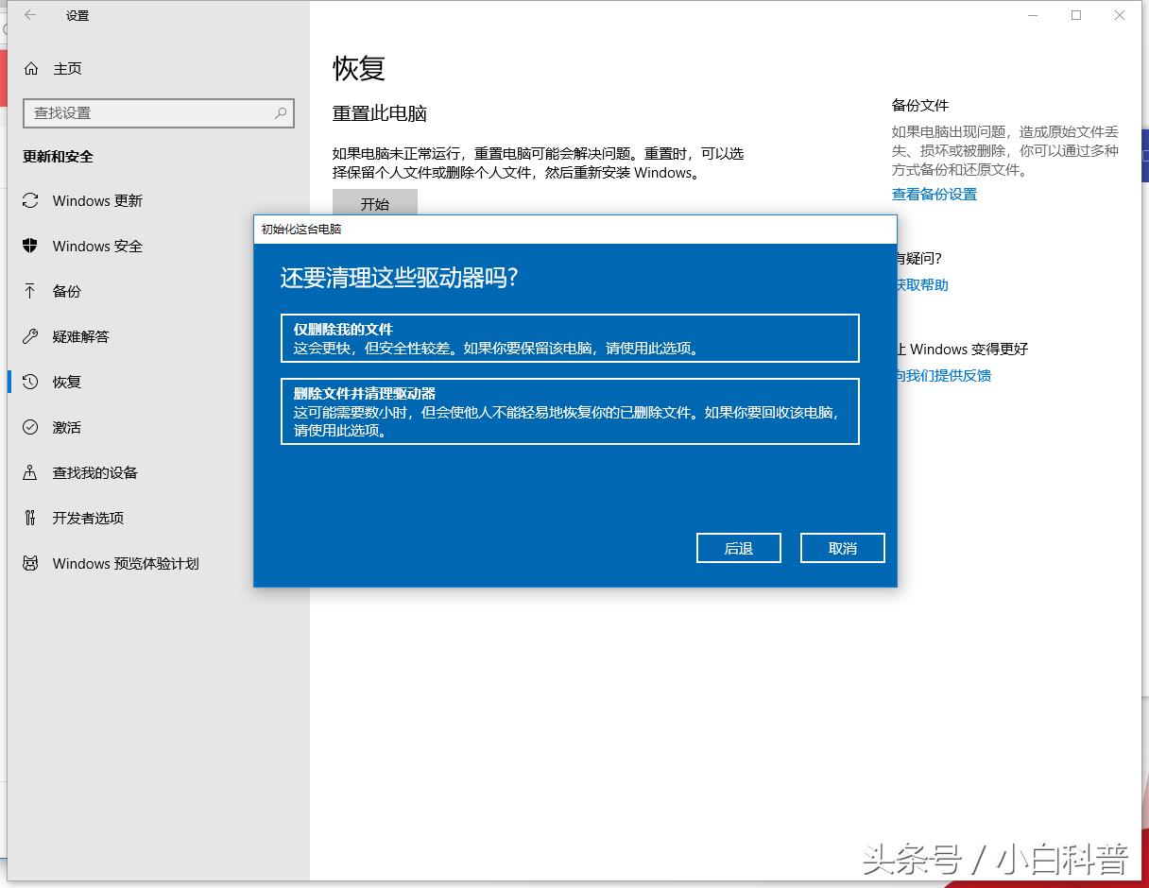Select the Windows 更新 sync icon
The height and width of the screenshot is (888, 1149).
coord(32,201)
